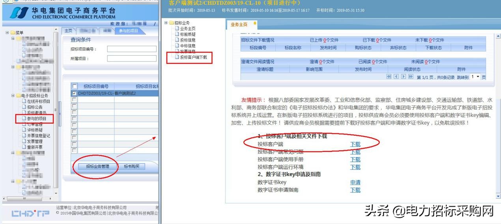Viewport: 501px width, 224px height.
Task: Download 投标客户端运行环境
Action: 355,167
